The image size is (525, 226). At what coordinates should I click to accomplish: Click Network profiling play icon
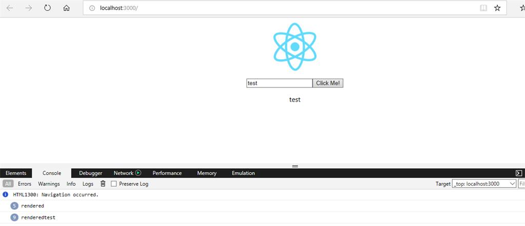[x=138, y=173]
